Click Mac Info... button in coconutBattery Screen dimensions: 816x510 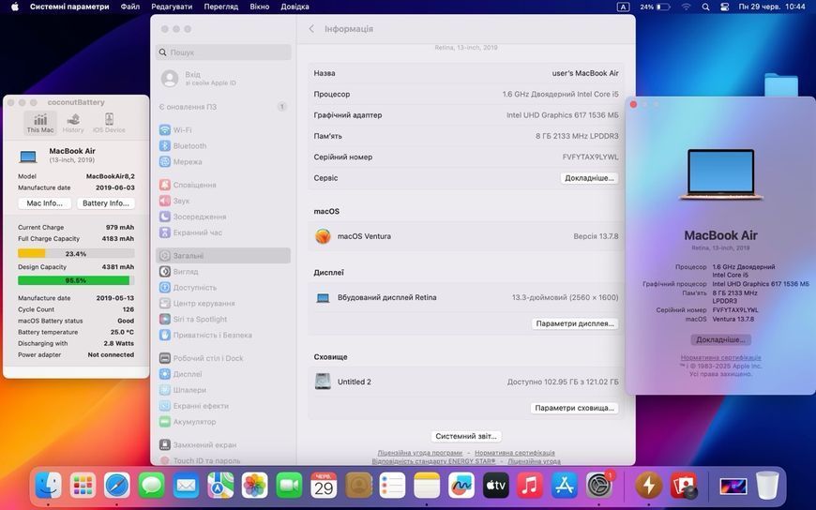(x=45, y=203)
